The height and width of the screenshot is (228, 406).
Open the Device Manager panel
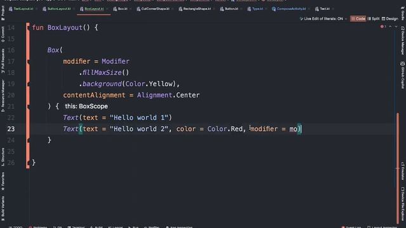403,41
